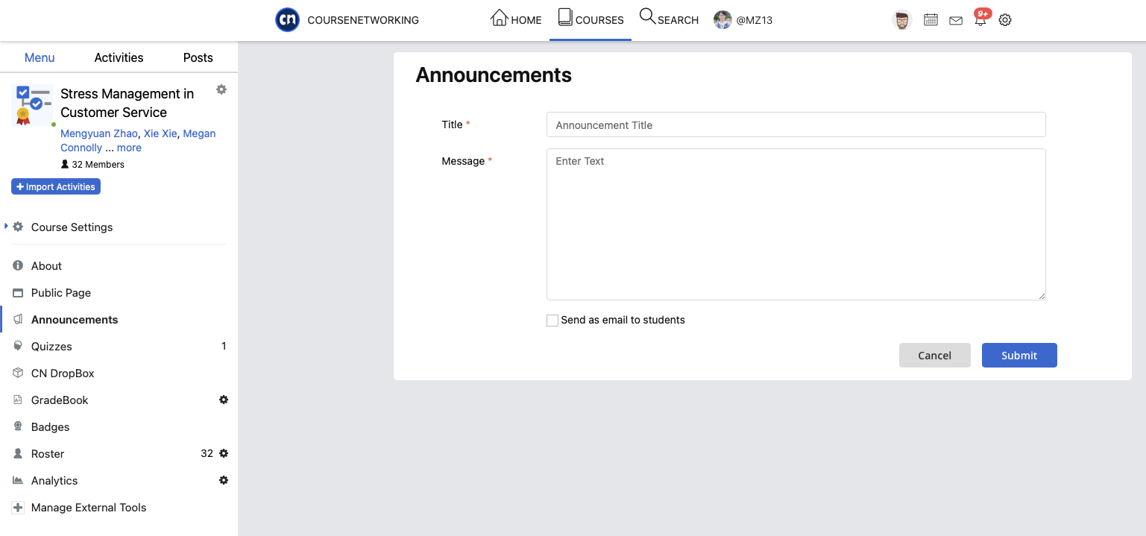This screenshot has height=536, width=1146.
Task: Click the GradeBook sheet icon
Action: coord(18,400)
